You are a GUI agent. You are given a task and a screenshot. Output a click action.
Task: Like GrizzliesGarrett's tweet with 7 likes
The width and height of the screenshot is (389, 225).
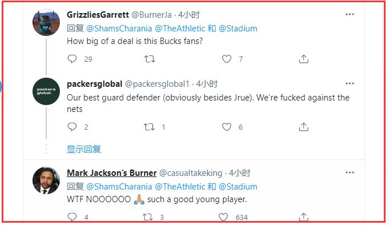pos(226,59)
